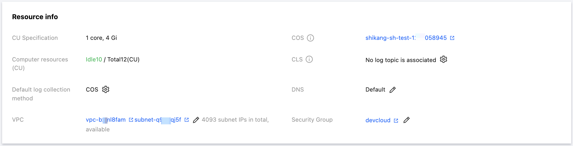Open the vpc ID link

106,120
